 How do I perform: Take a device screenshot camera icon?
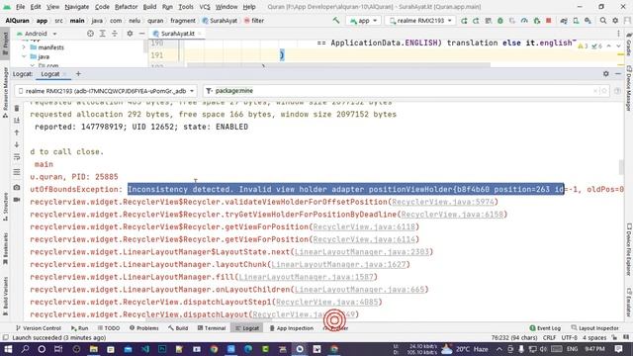coord(17,188)
